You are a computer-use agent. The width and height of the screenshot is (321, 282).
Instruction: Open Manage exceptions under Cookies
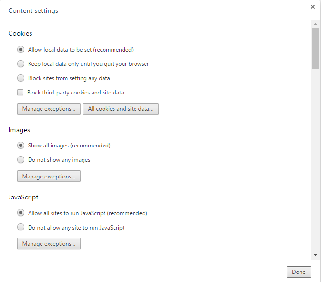pyautogui.click(x=49, y=109)
